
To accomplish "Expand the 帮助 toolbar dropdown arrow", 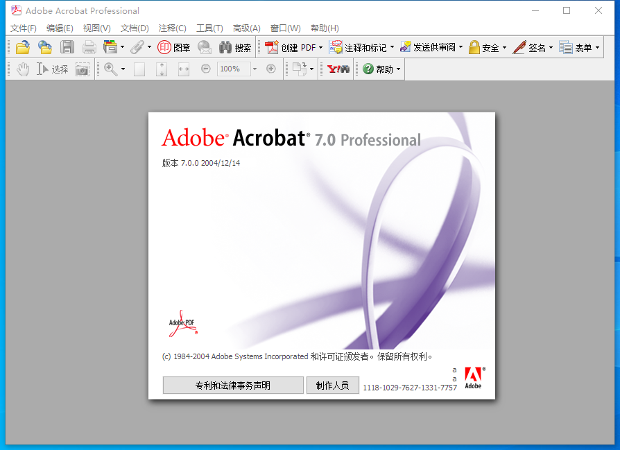I will (x=399, y=69).
